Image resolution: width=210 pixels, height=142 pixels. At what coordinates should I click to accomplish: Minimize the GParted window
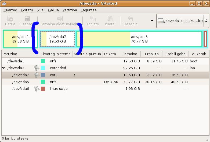pos(192,3)
